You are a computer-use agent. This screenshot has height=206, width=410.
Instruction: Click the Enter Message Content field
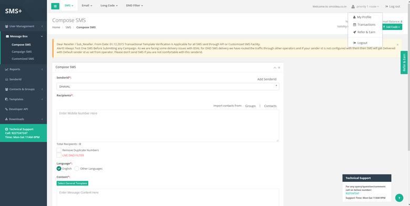[168, 198]
